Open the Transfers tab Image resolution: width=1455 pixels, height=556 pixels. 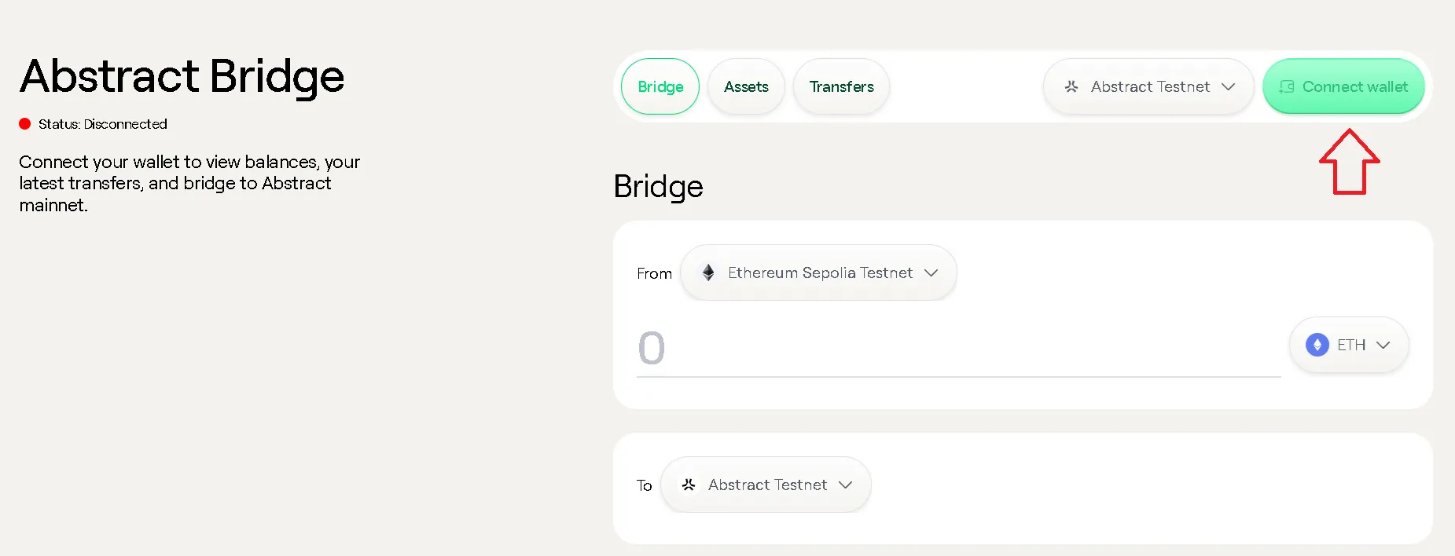(x=841, y=86)
